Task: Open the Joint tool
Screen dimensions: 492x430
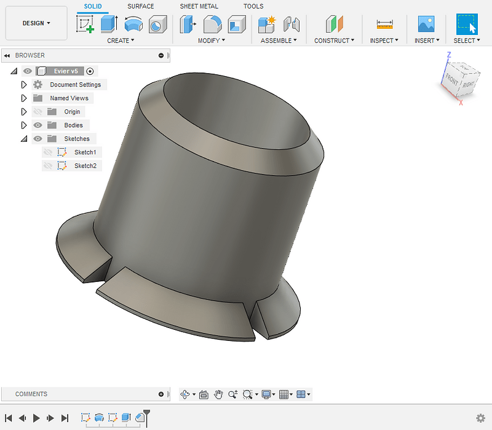Action: point(291,24)
